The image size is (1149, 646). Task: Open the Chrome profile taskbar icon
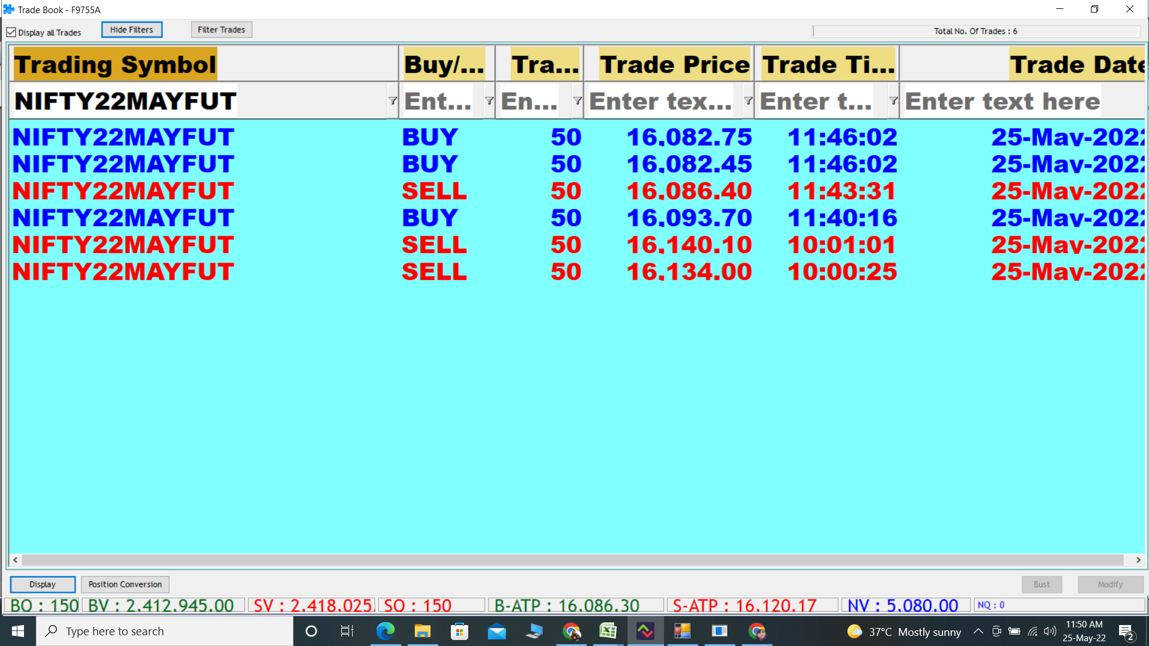757,631
